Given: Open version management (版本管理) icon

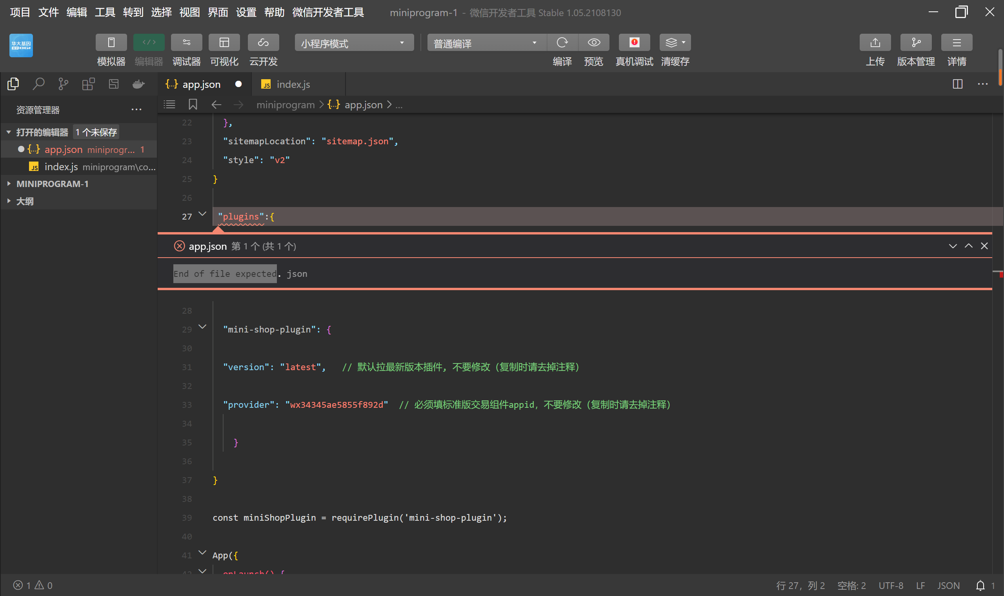Looking at the screenshot, I should coord(916,43).
